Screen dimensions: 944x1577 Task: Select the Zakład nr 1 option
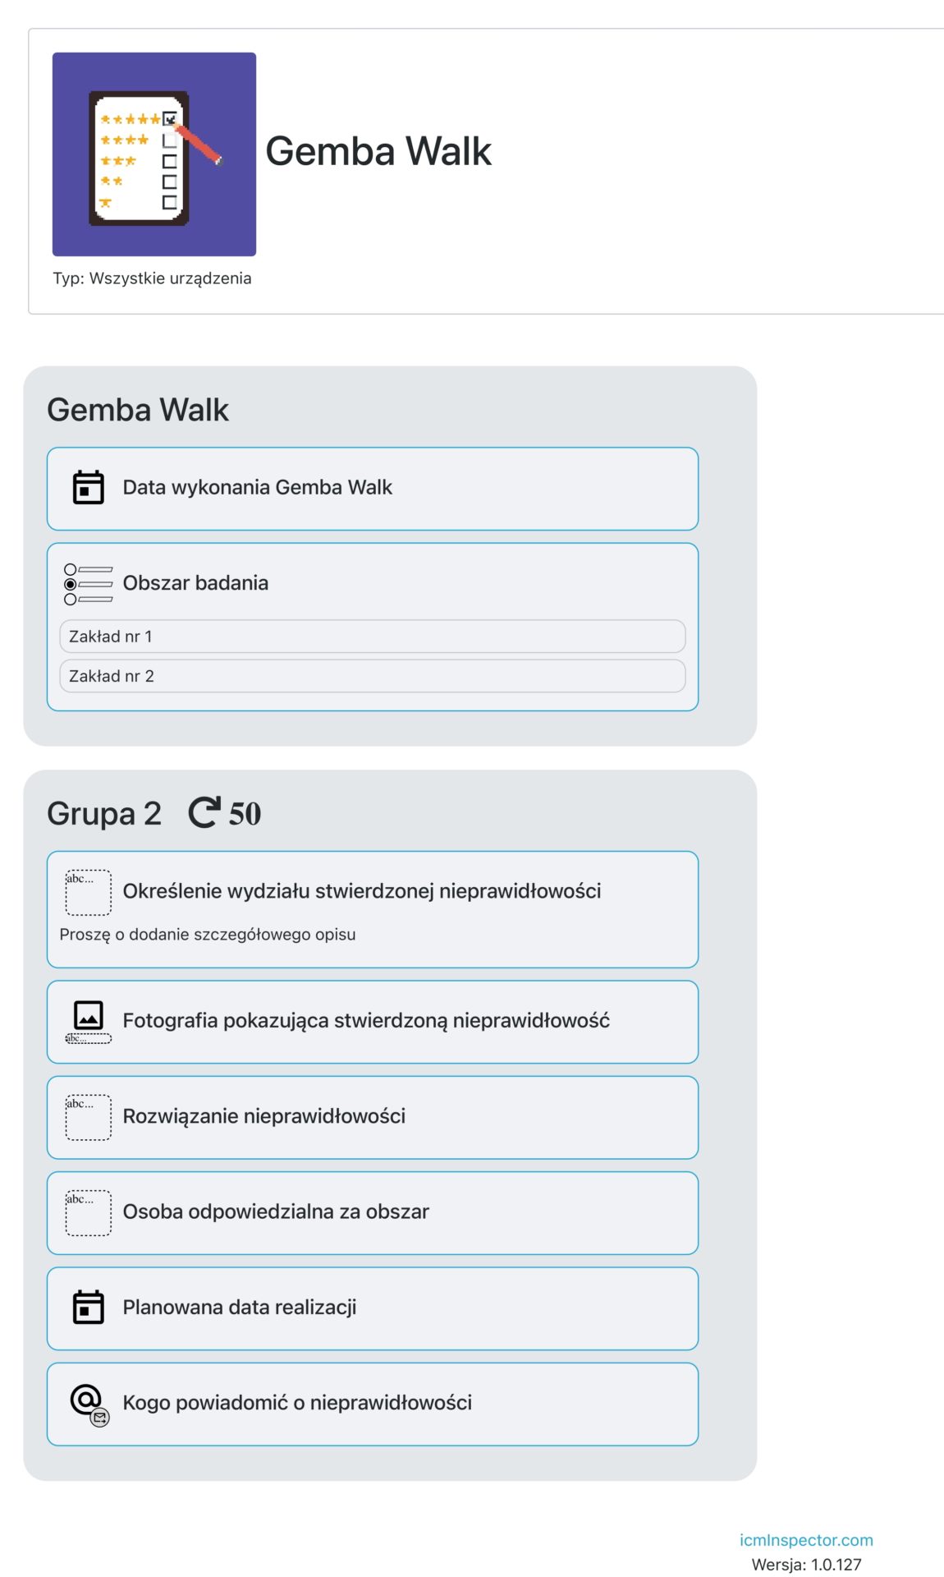(373, 637)
